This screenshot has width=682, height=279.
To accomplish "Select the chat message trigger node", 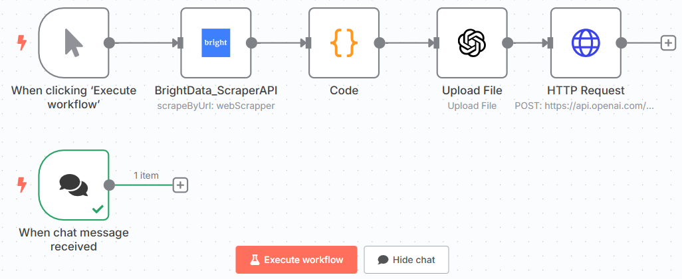I will [74, 185].
